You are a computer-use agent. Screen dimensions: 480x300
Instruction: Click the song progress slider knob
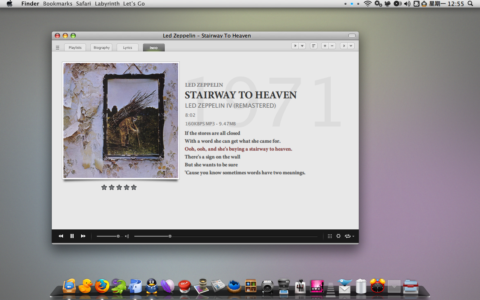point(170,236)
